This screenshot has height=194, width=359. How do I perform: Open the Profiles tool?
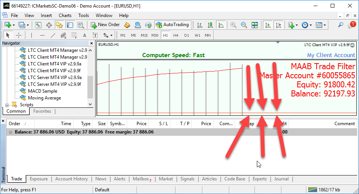pos(22,25)
